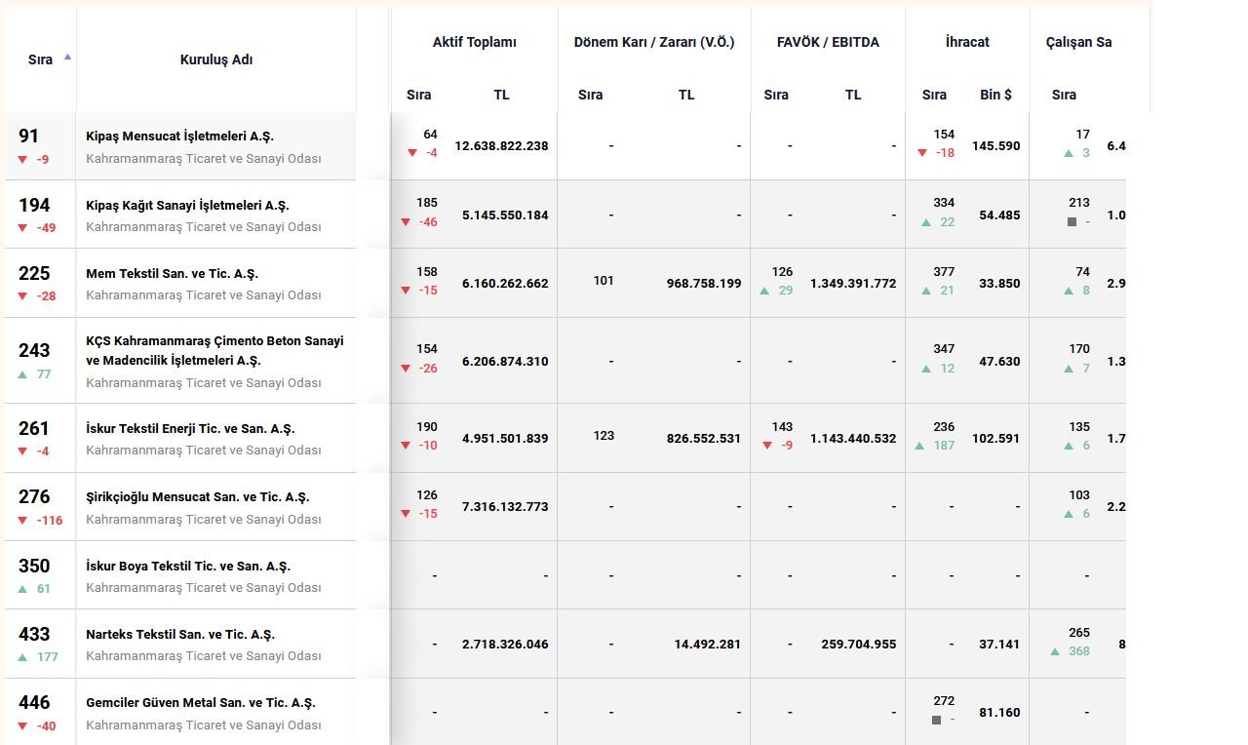Sort by FAVÖK / EBITDA column header

pos(828,42)
